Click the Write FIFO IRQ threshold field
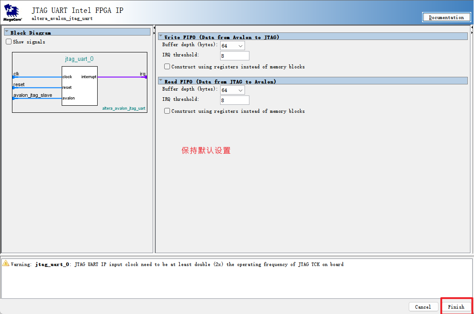The image size is (474, 314). (235, 56)
